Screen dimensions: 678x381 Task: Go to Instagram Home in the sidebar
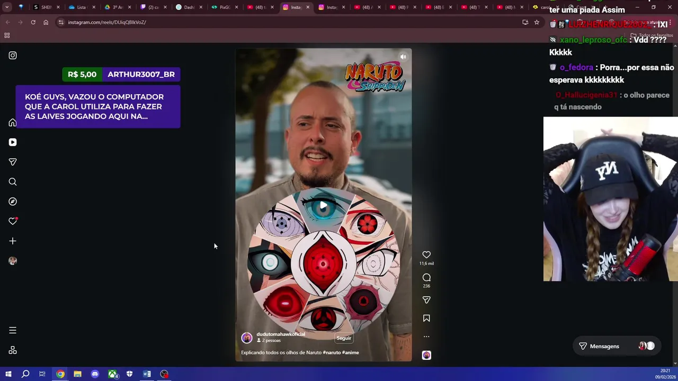pos(13,123)
